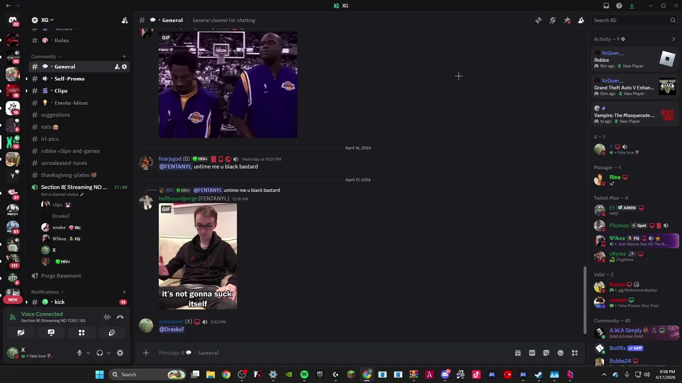
Task: Open User Settings gear
Action: (120, 353)
